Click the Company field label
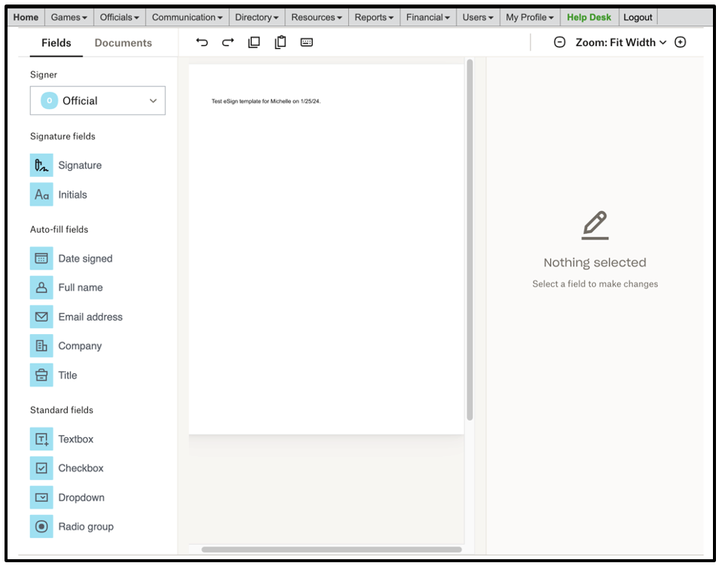 [x=80, y=346]
